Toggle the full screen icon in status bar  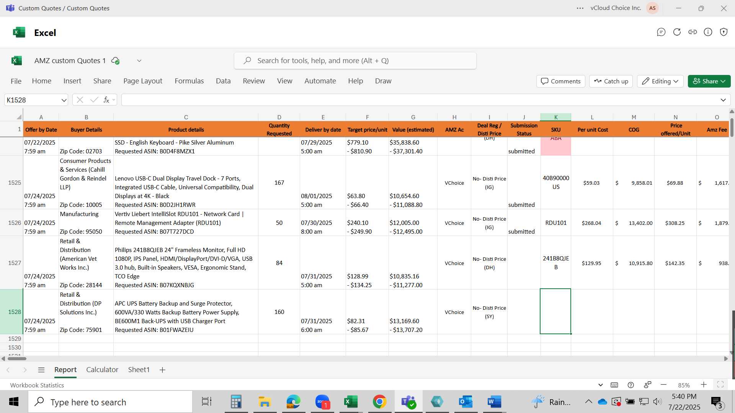[x=720, y=385]
